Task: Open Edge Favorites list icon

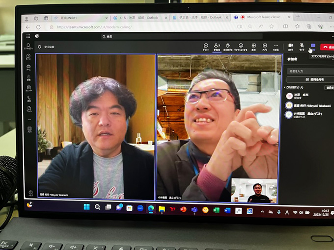Action: point(297,26)
